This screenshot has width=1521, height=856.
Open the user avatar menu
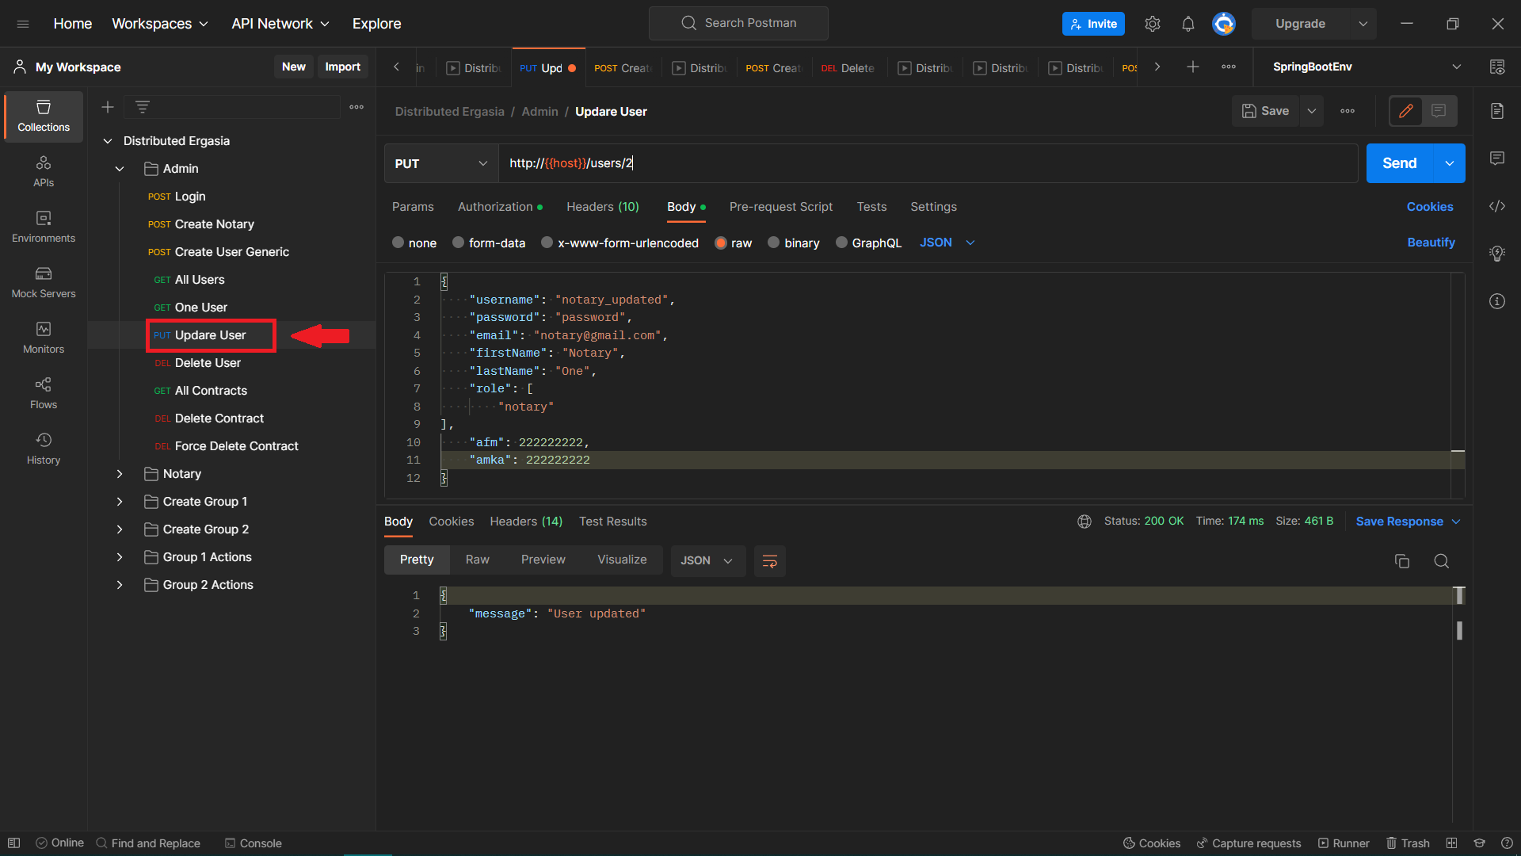pyautogui.click(x=1224, y=24)
